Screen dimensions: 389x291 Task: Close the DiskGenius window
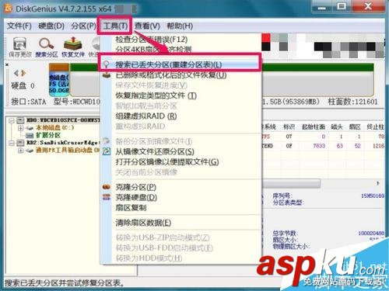368,6
